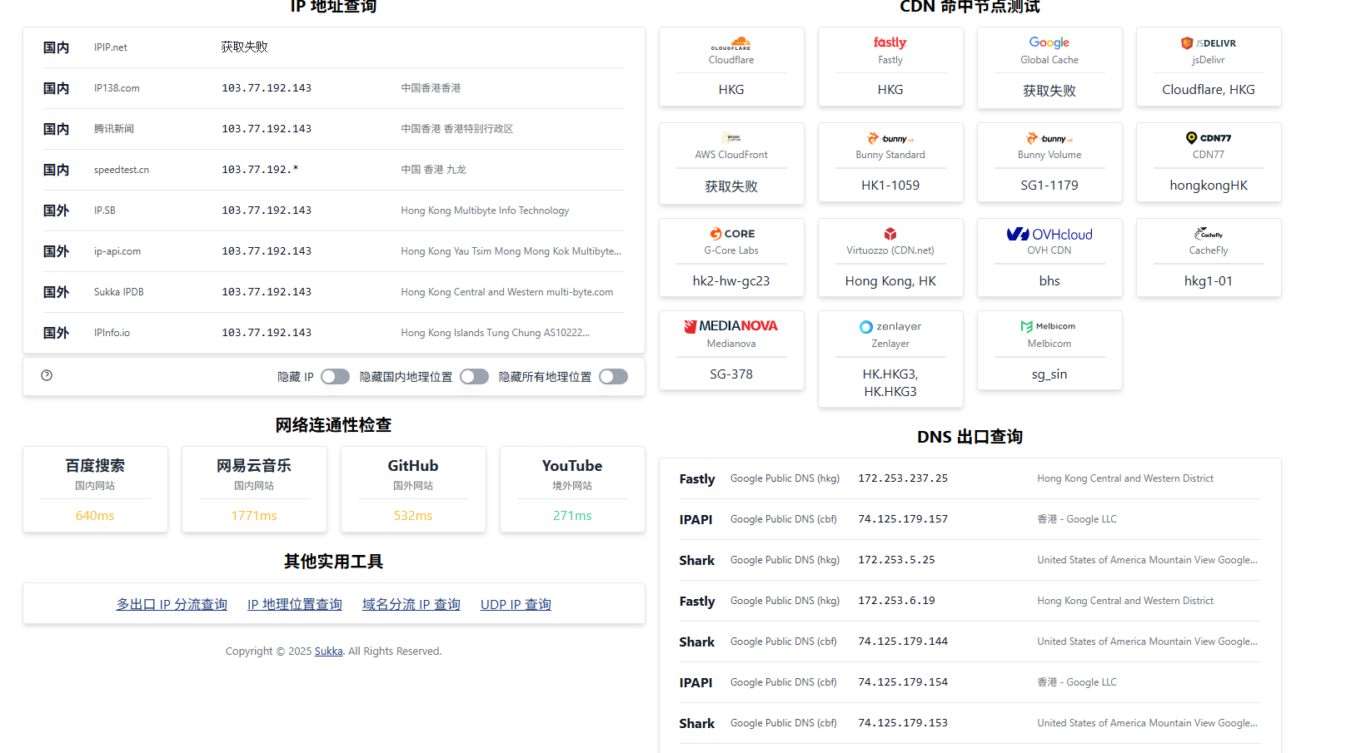Click the Google Global Cache icon
Viewport: 1356px width, 753px height.
(x=1049, y=42)
